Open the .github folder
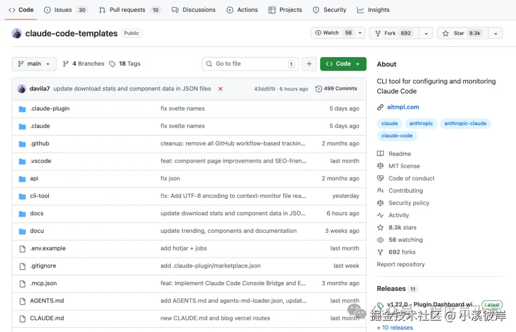Image resolution: width=516 pixels, height=332 pixels. pos(40,143)
